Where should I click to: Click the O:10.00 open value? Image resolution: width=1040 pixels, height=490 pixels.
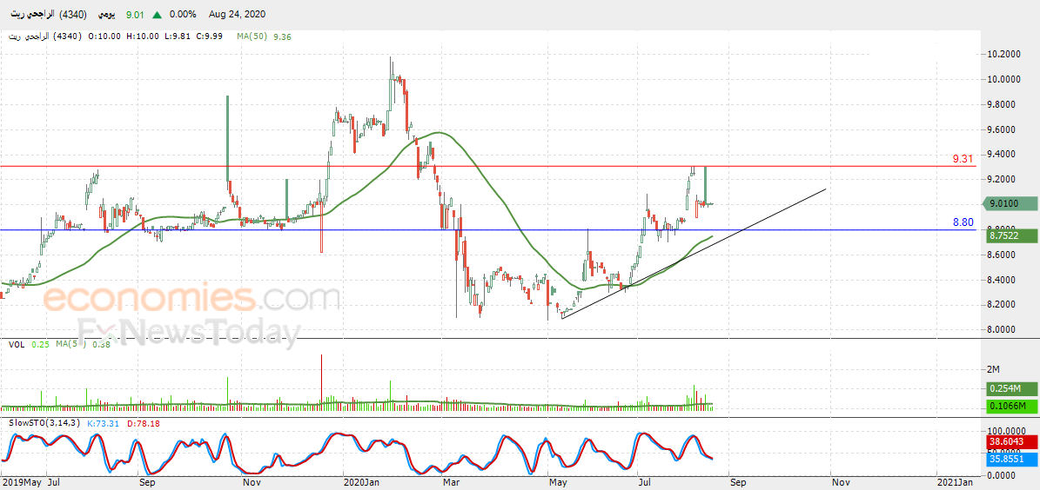pos(104,36)
